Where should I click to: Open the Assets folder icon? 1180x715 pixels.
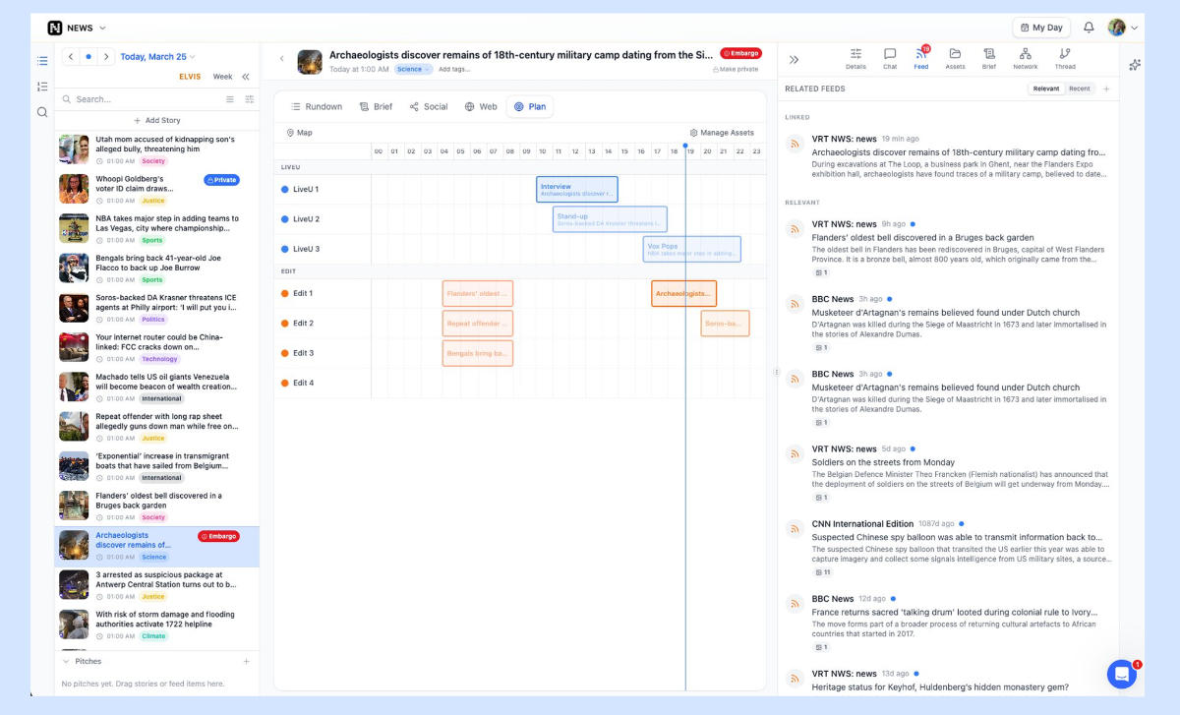pyautogui.click(x=955, y=59)
